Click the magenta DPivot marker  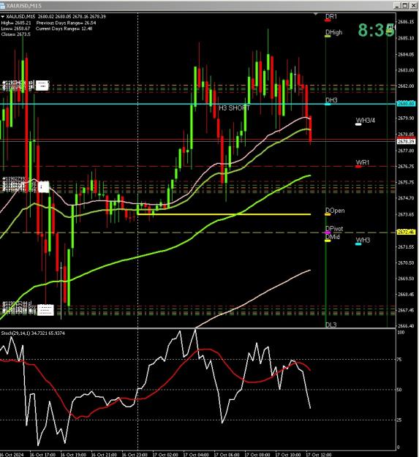coord(328,233)
